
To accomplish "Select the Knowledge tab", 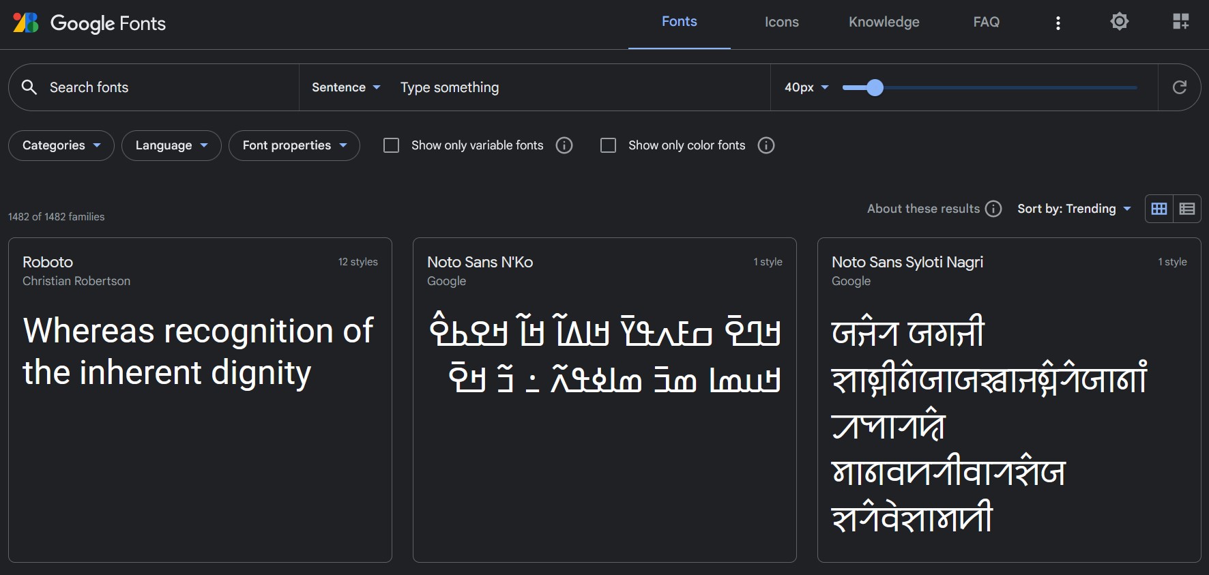I will 884,22.
